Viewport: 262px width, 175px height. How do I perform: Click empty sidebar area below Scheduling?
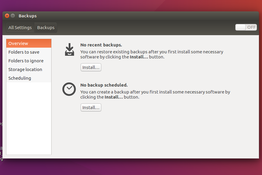(x=29, y=120)
